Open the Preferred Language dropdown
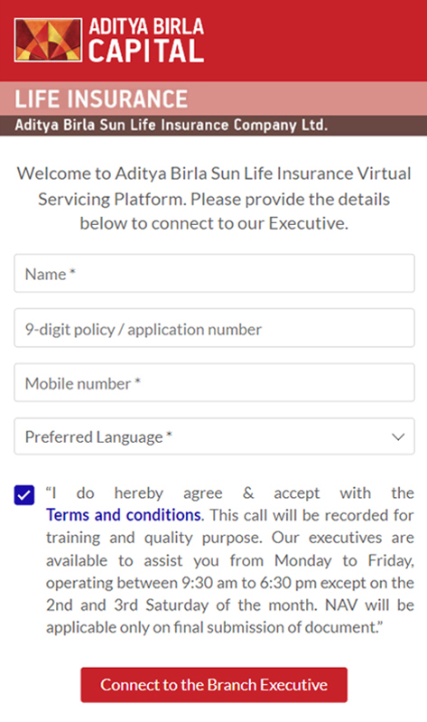The height and width of the screenshot is (722, 427). click(x=214, y=436)
